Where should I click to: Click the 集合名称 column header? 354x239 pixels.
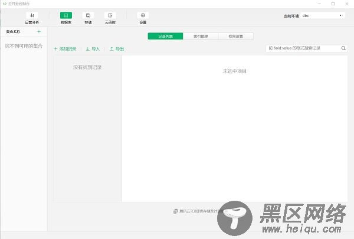14,31
